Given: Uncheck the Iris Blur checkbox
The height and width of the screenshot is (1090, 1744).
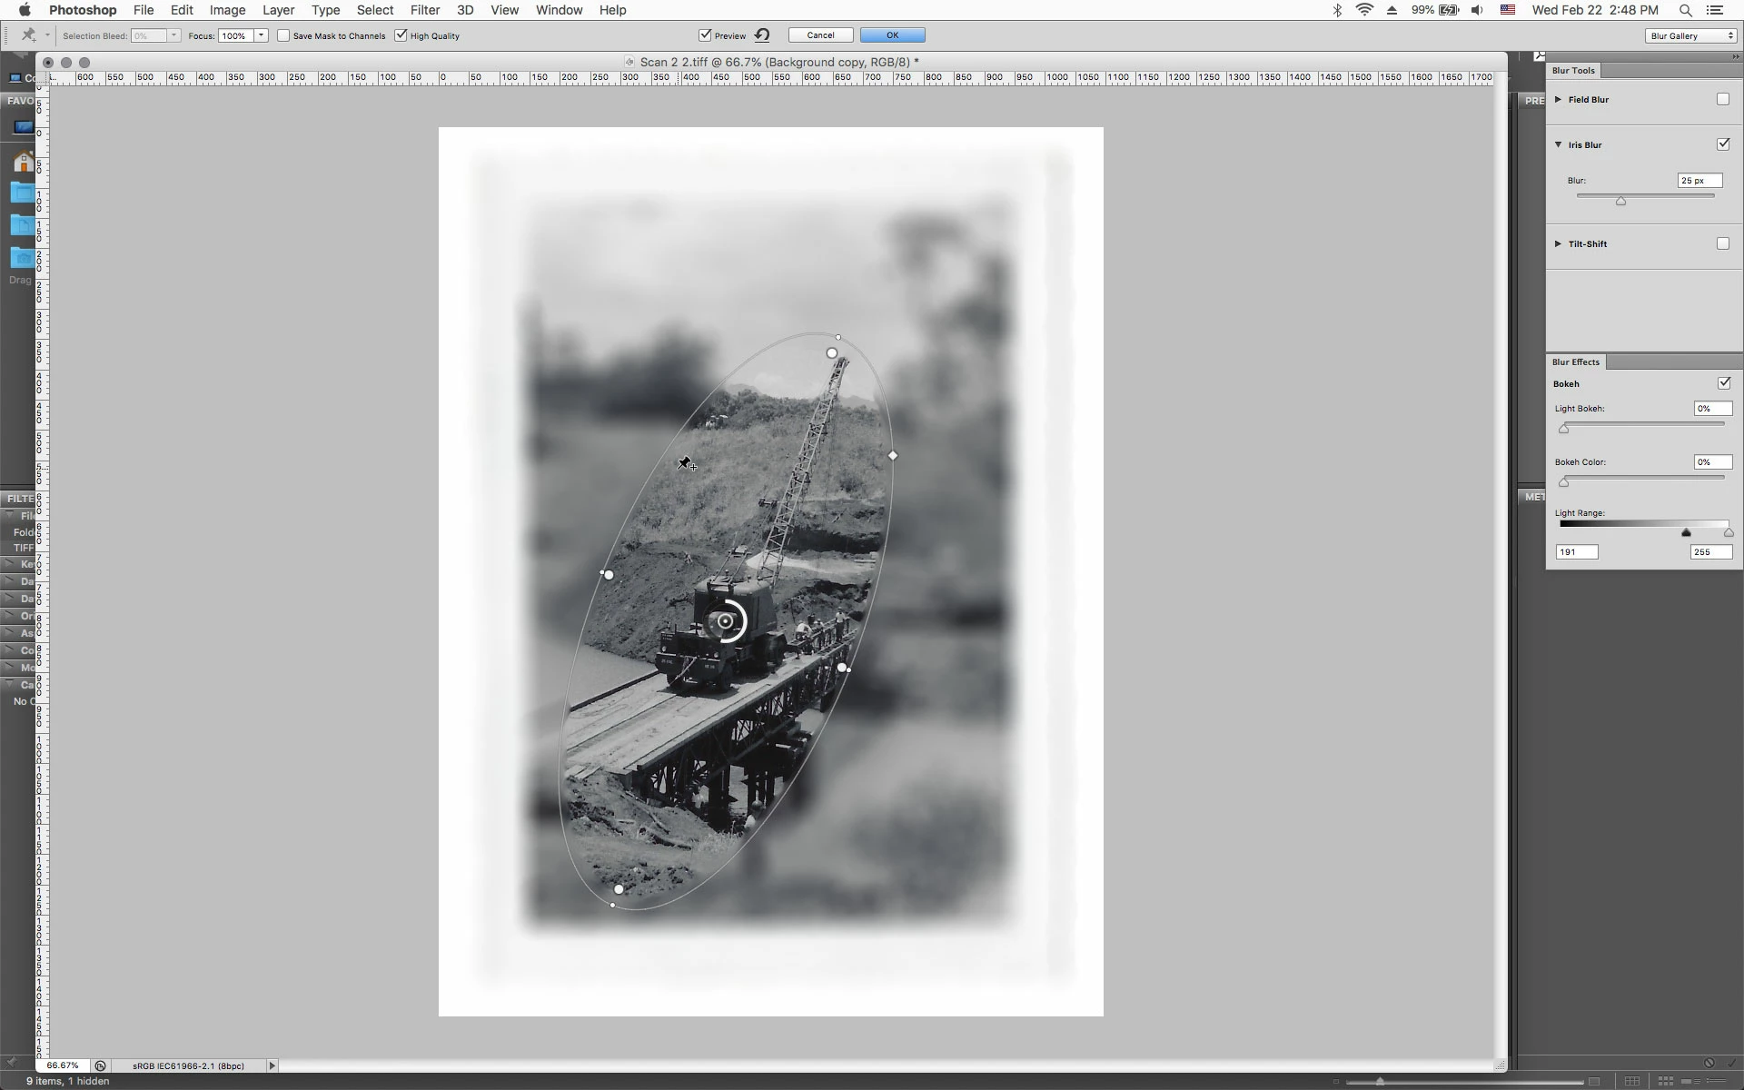Looking at the screenshot, I should (1723, 144).
